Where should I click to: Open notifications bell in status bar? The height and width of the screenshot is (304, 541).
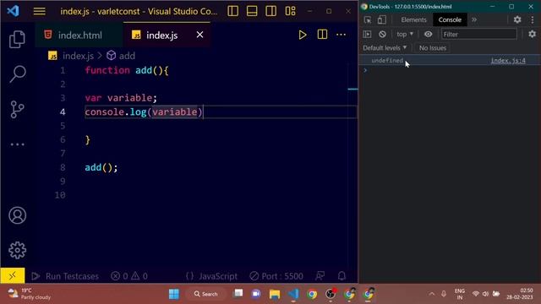[342, 276]
